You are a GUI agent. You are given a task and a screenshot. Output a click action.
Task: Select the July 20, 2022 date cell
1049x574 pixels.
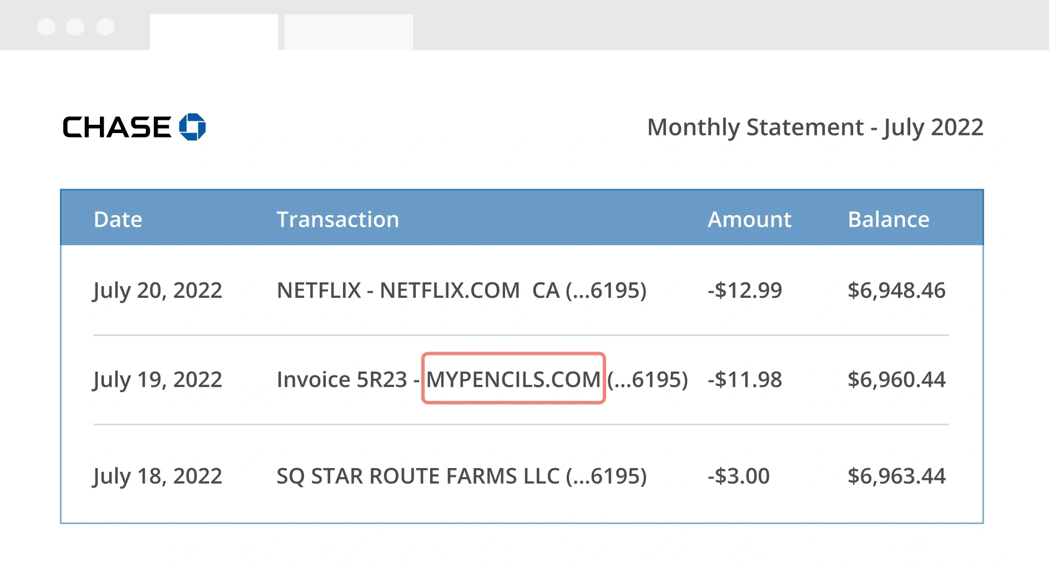pos(158,291)
